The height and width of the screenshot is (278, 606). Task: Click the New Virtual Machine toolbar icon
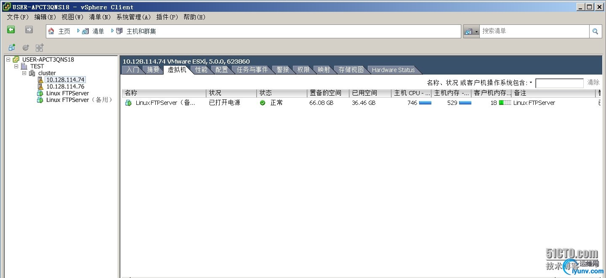point(12,48)
